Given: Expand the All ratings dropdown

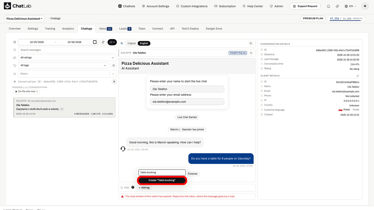Looking at the screenshot, I should (x=67, y=58).
